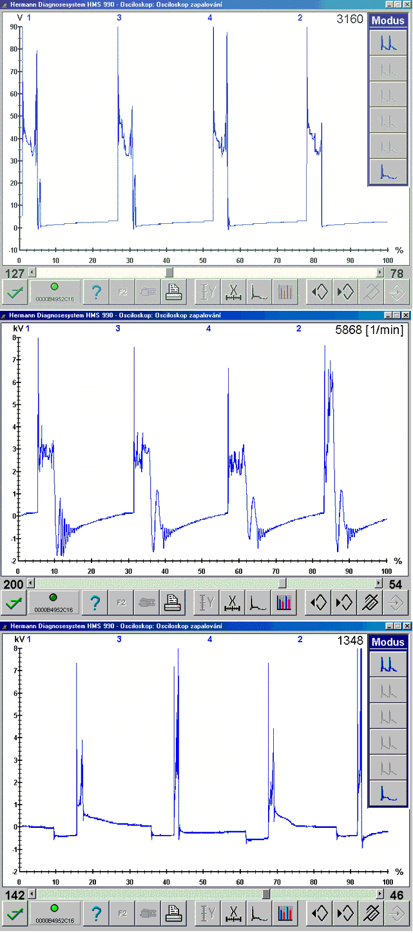Screen dimensions: 413x933
Task: Click green LED device button in 3160 window
Action: tap(55, 292)
